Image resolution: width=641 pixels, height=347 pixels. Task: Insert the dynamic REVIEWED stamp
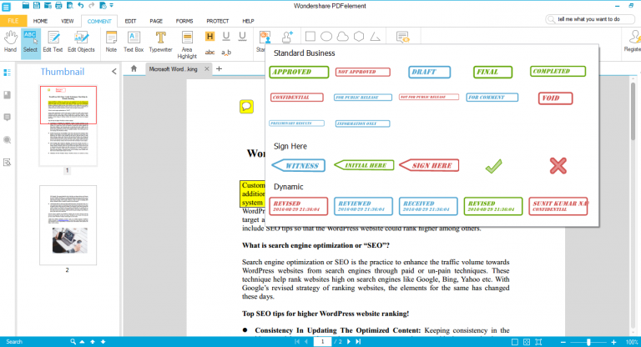click(363, 206)
